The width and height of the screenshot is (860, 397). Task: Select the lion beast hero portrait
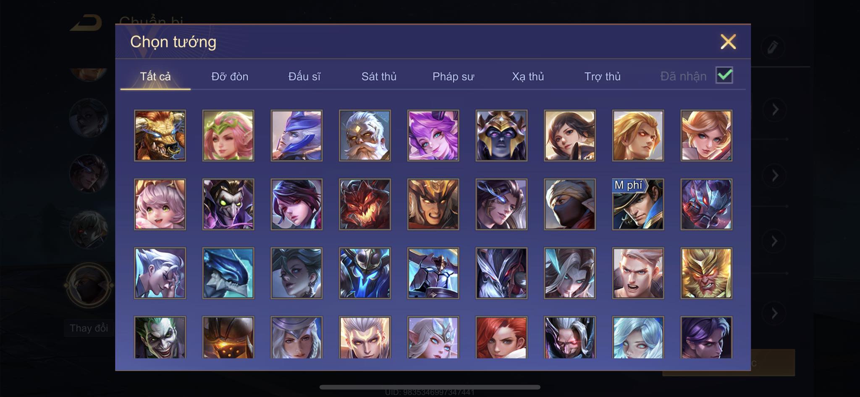click(160, 135)
